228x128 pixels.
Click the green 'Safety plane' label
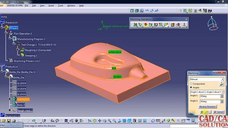115,52
